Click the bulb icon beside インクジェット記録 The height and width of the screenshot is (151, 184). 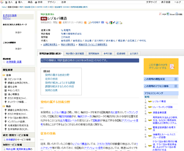pyautogui.click(x=6, y=122)
